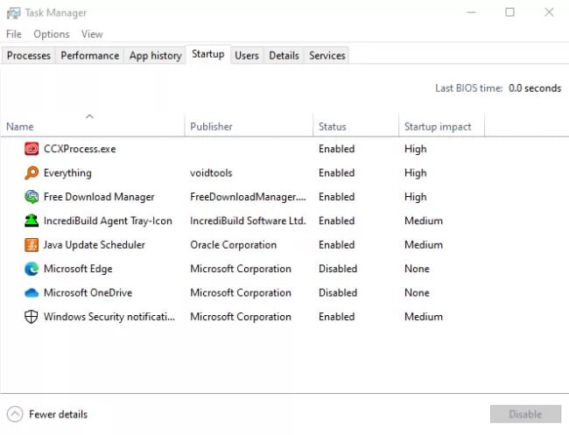Open the View menu
This screenshot has height=435, width=569.
pos(92,34)
